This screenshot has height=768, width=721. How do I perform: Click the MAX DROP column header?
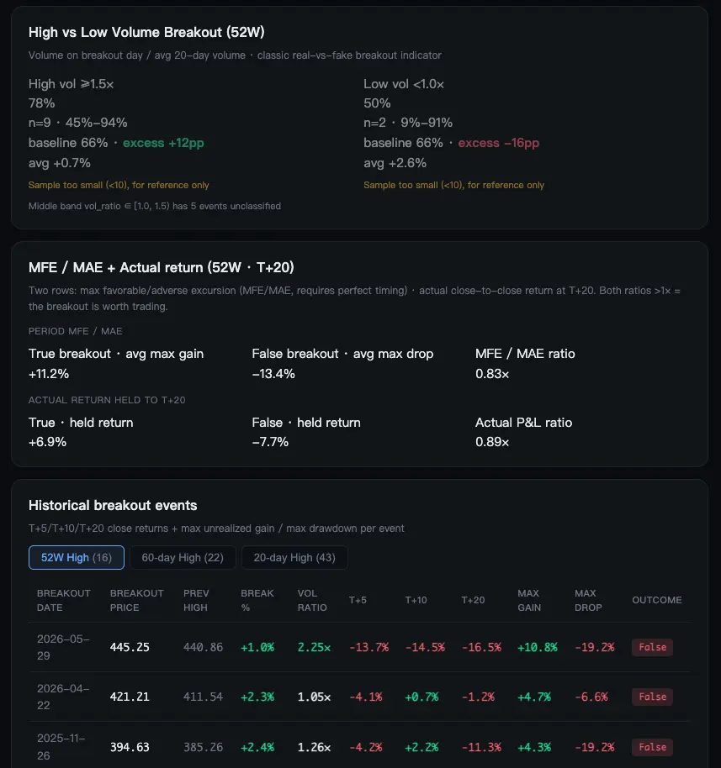point(588,600)
